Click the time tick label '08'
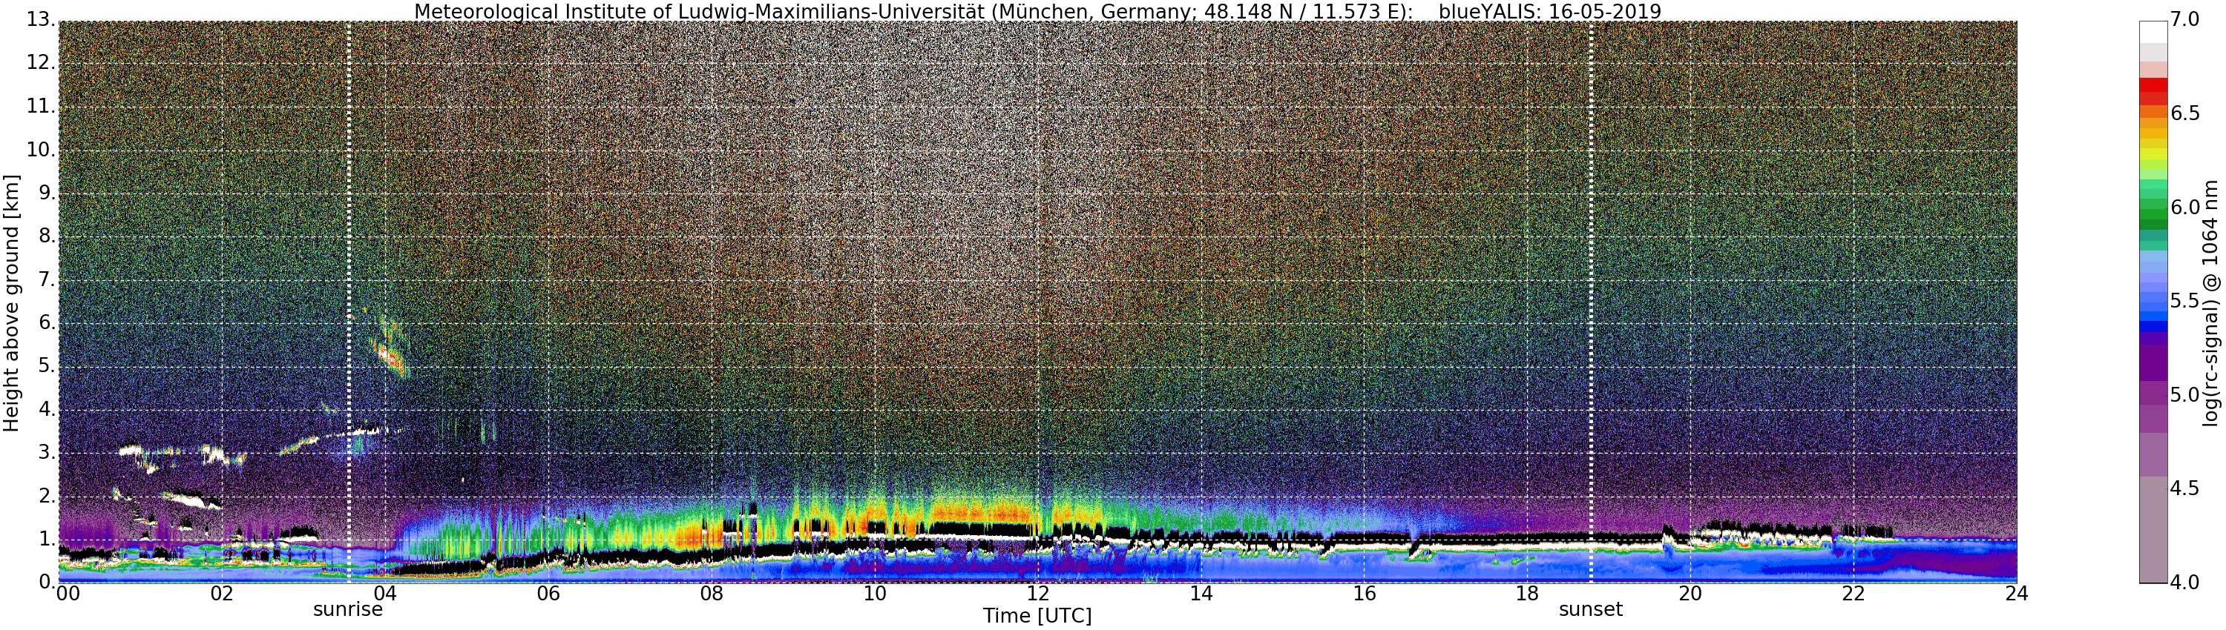 [x=711, y=594]
